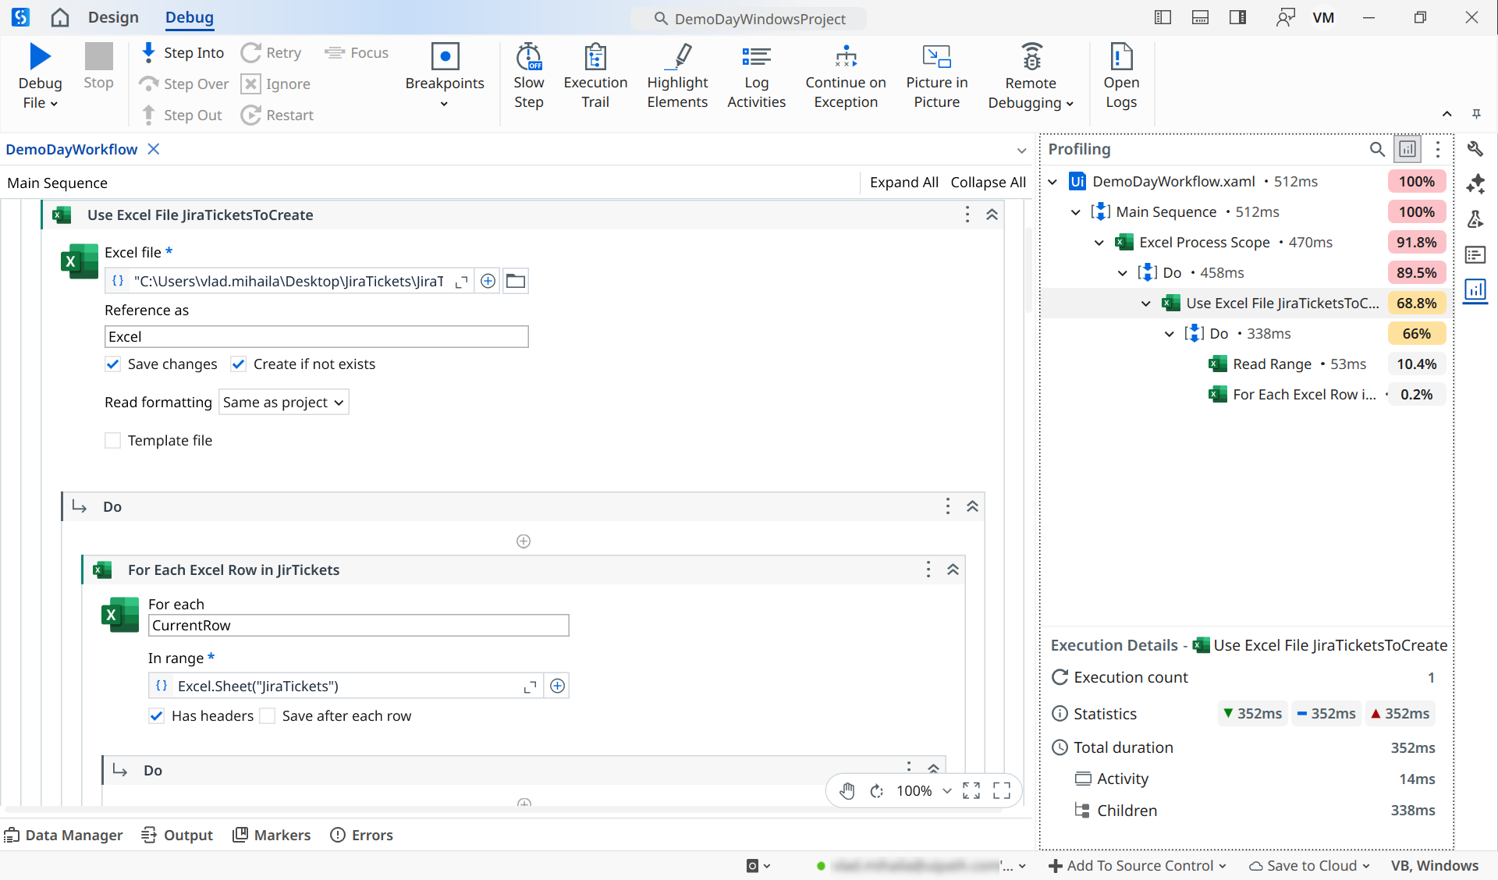Collapse Use Excel File JiraTicketsToCreate activity
The image size is (1498, 880).
[x=992, y=215]
